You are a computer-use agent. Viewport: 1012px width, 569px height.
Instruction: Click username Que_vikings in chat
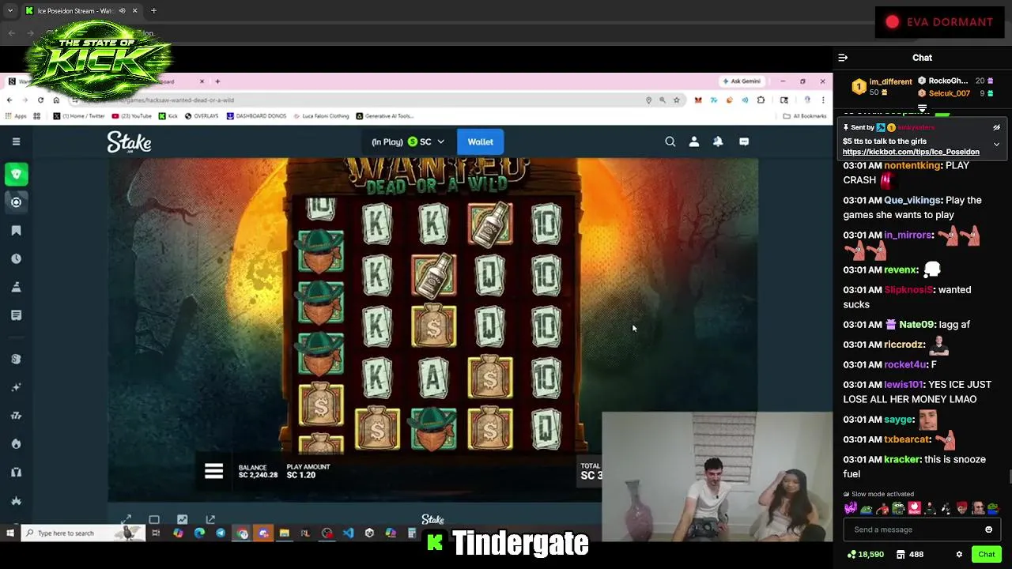point(912,200)
